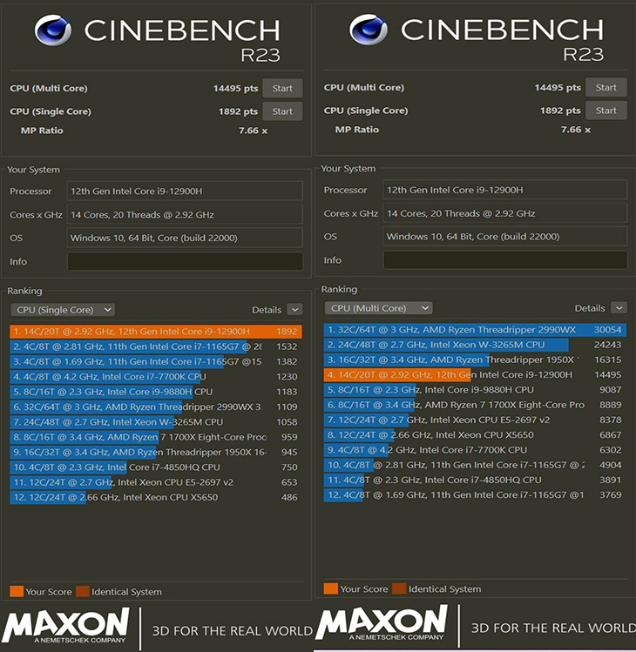This screenshot has height=652, width=636.
Task: Select the i7-1165G7 row scoring 3769
Action: [x=475, y=494]
